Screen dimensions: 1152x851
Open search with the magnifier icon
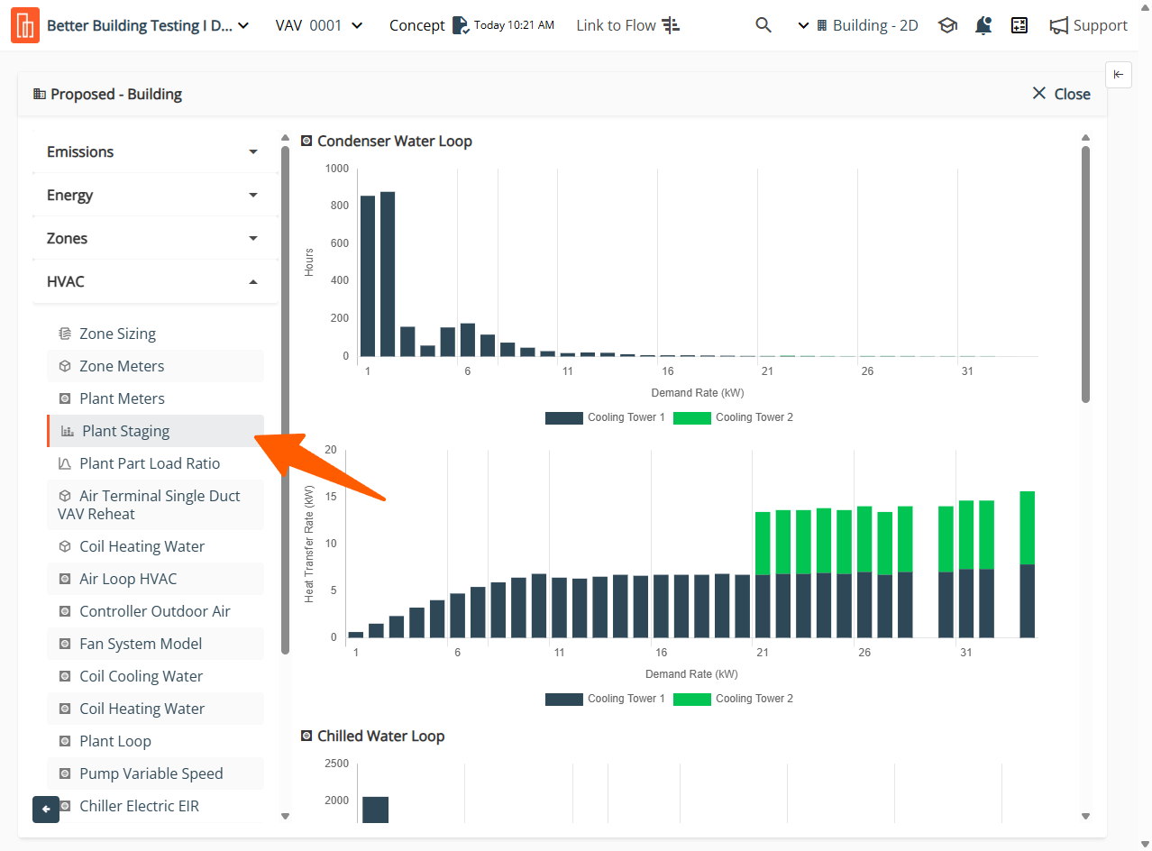[x=763, y=25]
